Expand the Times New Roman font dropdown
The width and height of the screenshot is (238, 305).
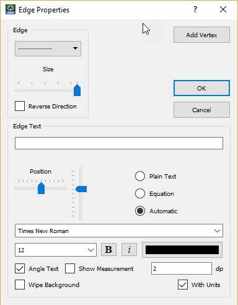(x=119, y=231)
